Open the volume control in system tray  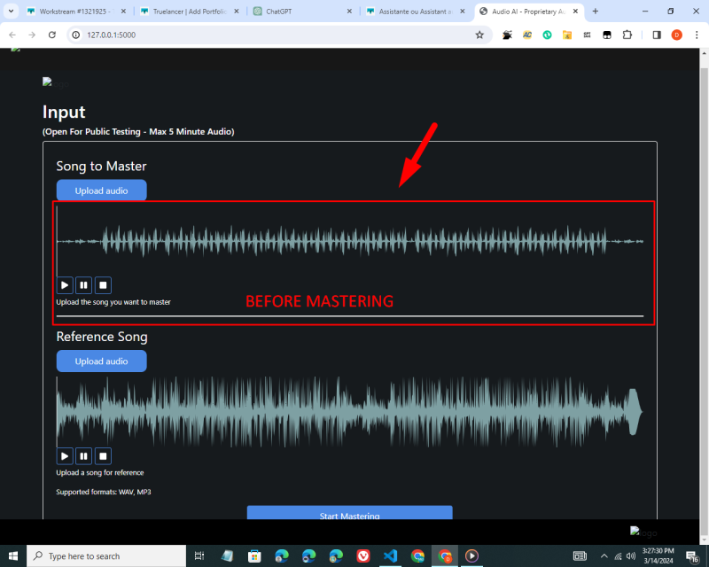[x=631, y=555]
